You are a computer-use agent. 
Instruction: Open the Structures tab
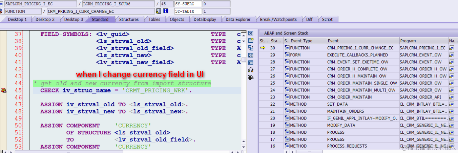(x=129, y=19)
